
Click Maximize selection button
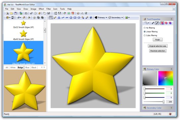[x=158, y=51]
